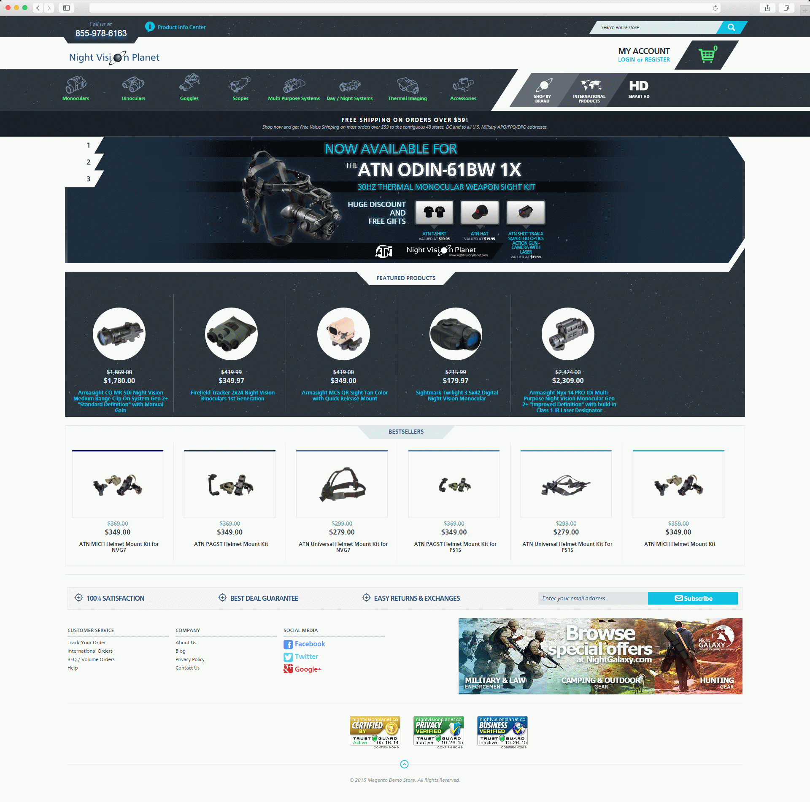
Task: Click the newsletter email address field
Action: pyautogui.click(x=593, y=599)
